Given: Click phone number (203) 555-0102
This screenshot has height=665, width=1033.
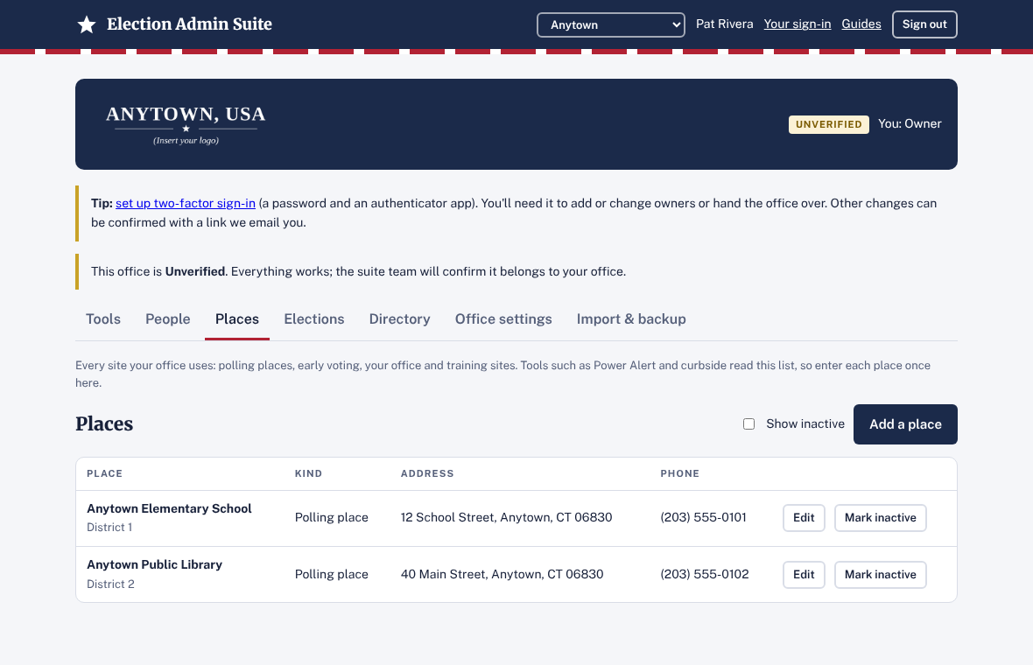Looking at the screenshot, I should click(x=705, y=574).
